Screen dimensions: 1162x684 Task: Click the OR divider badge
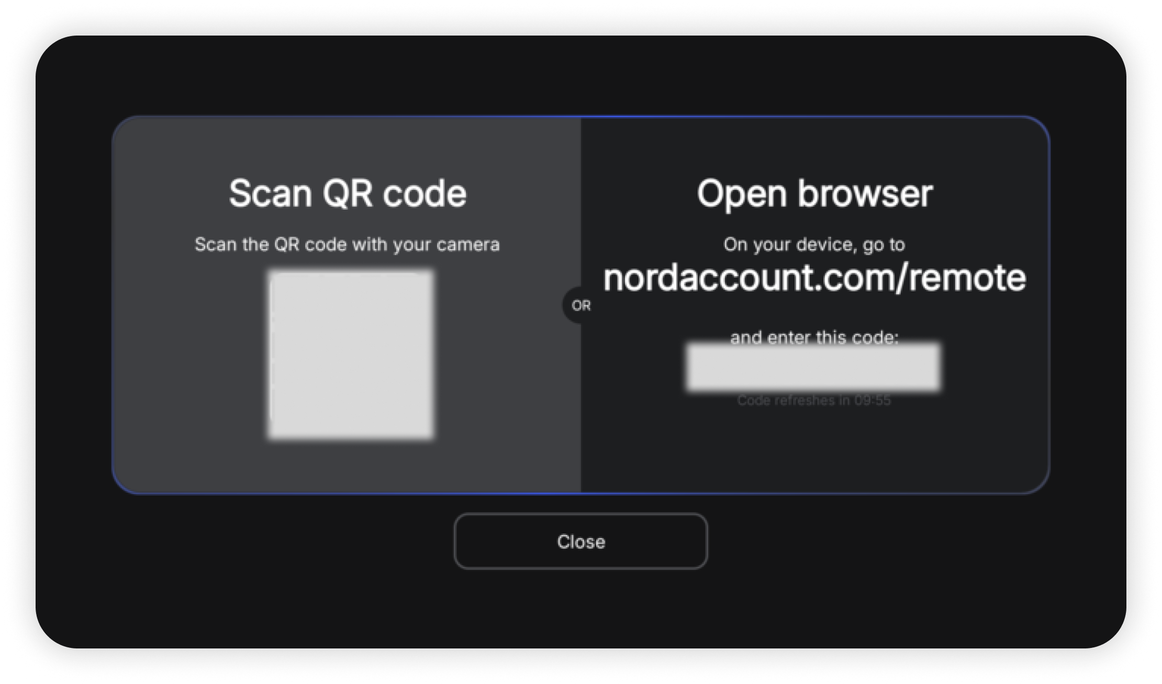[x=580, y=305]
